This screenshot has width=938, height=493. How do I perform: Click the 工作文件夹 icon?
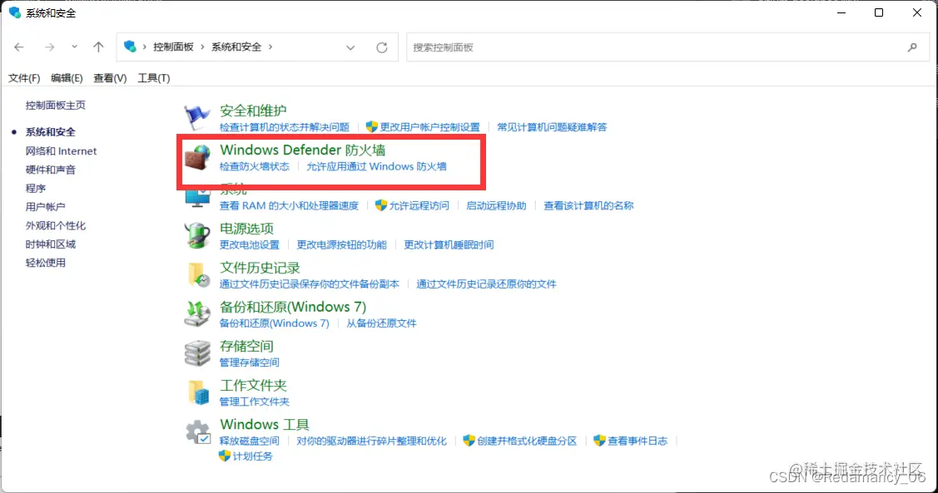(198, 392)
